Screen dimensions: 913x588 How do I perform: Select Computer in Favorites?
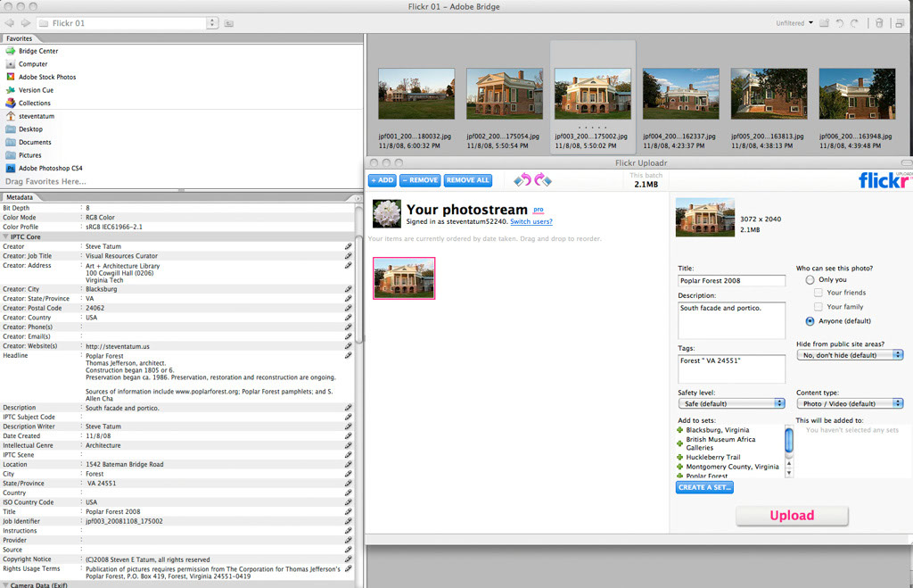pos(33,64)
